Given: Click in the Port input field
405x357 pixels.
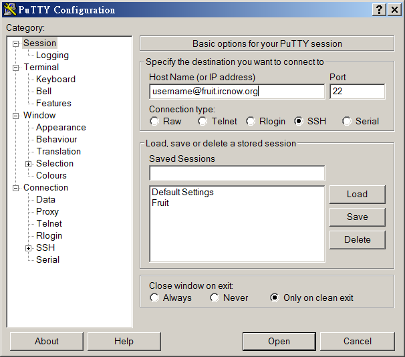Looking at the screenshot, I should (x=358, y=92).
